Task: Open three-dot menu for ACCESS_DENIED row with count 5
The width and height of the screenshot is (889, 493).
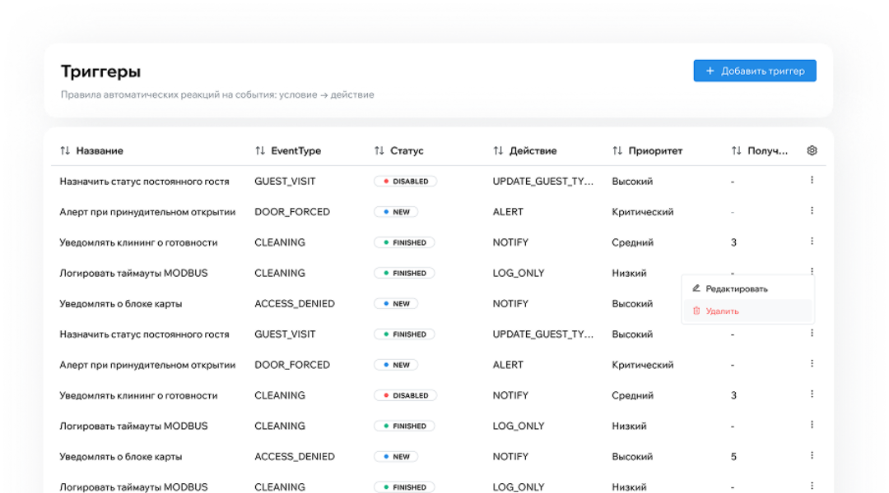Action: (x=812, y=455)
